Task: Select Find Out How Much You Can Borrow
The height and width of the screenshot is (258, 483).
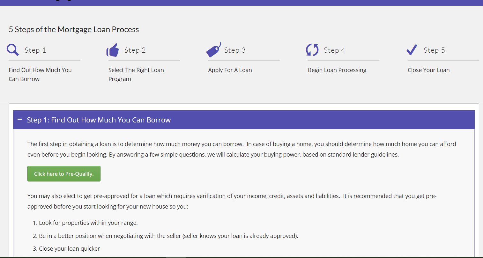Action: [40, 74]
